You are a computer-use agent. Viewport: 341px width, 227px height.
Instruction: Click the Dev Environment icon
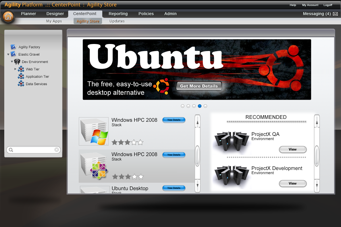click(17, 62)
